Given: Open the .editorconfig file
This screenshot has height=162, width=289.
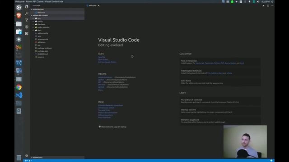Looking at the screenshot, I should point(58,33).
